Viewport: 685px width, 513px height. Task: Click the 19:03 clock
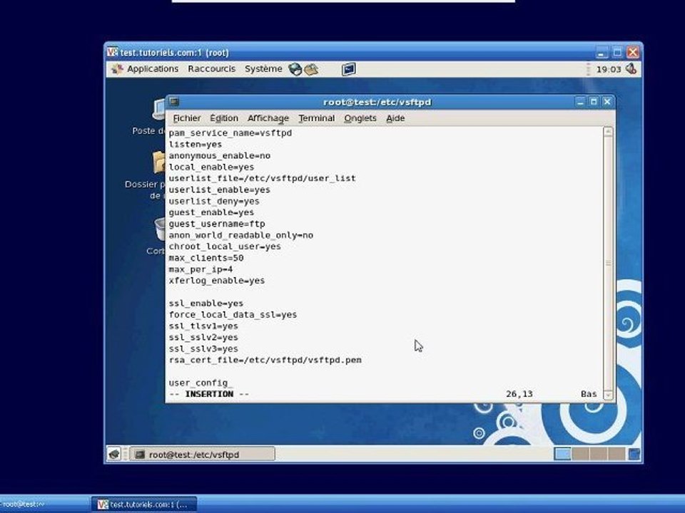(x=609, y=69)
